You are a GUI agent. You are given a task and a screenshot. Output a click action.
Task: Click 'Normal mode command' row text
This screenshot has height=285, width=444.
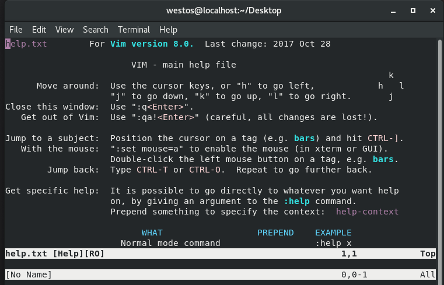170,243
